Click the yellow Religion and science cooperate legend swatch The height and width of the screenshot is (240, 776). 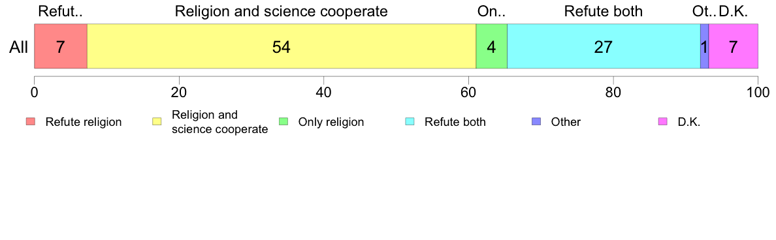[x=158, y=122]
